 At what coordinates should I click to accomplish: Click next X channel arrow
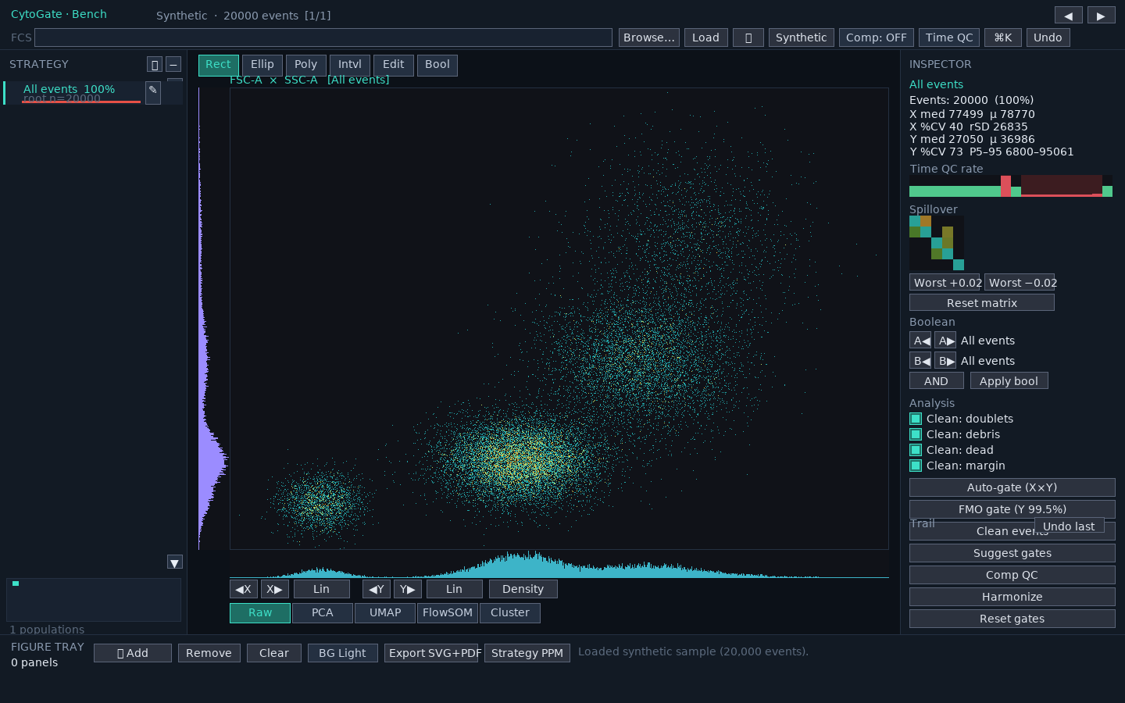coord(275,589)
